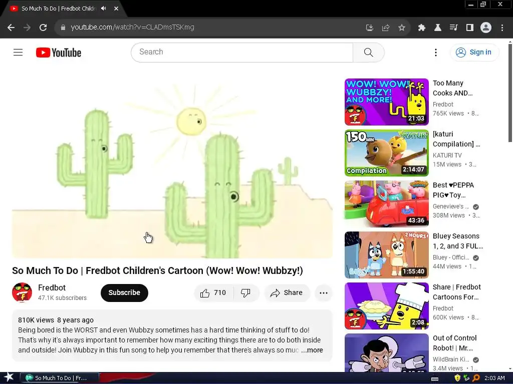Click the KATURI TV channel name
The width and height of the screenshot is (513, 384).
[447, 155]
